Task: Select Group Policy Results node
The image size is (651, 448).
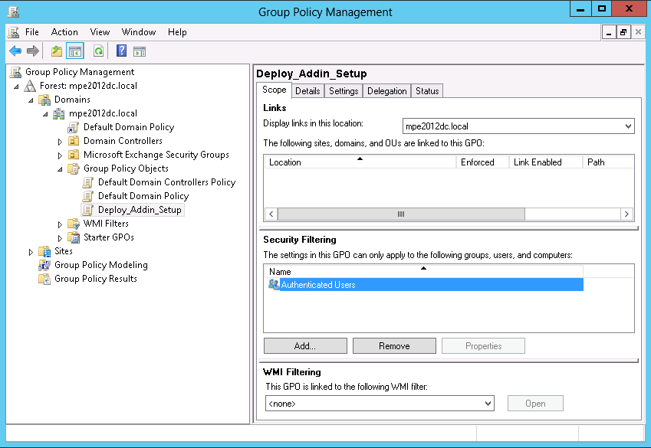Action: [x=95, y=279]
